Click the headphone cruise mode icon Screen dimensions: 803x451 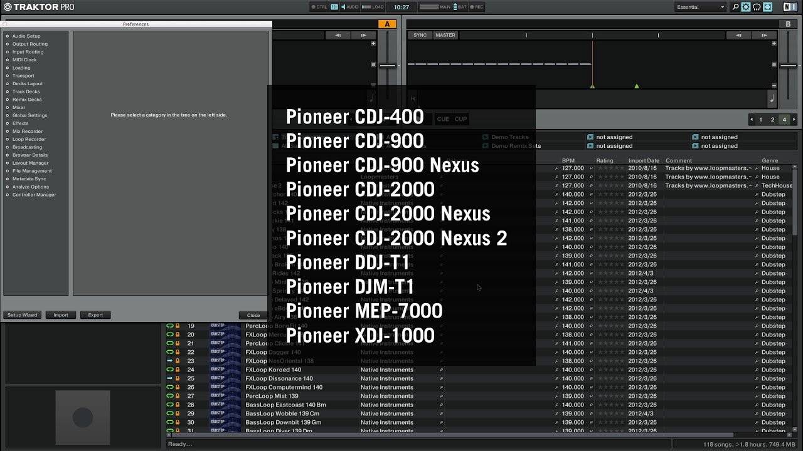[x=757, y=7]
